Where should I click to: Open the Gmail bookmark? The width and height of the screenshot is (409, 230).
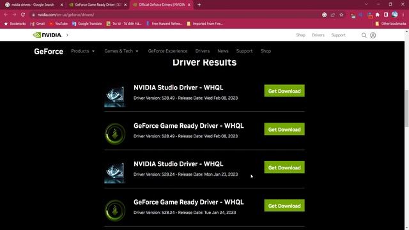pyautogui.click(x=38, y=24)
